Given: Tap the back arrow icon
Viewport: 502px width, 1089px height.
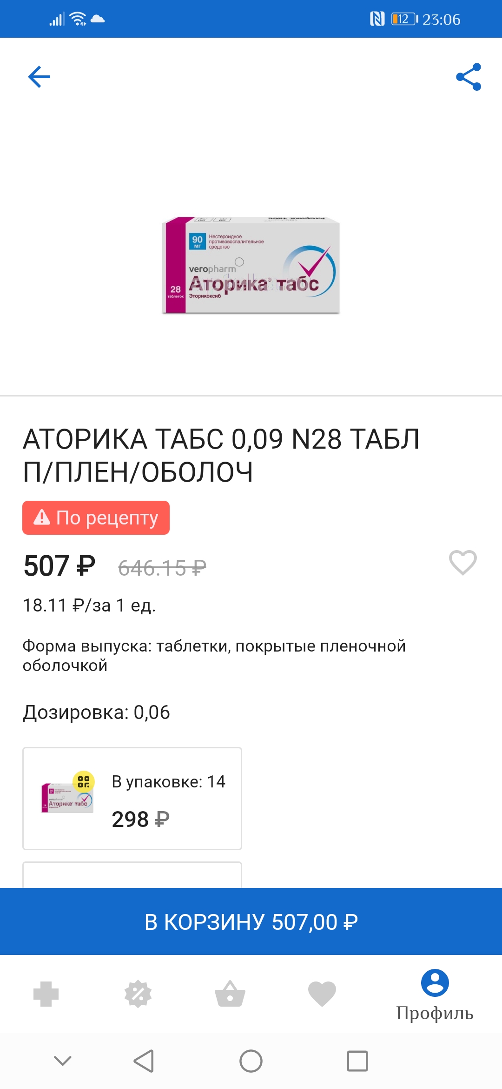Looking at the screenshot, I should click(x=39, y=77).
